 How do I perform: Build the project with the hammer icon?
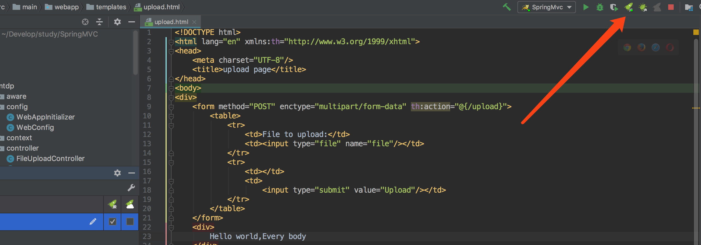[x=506, y=7]
